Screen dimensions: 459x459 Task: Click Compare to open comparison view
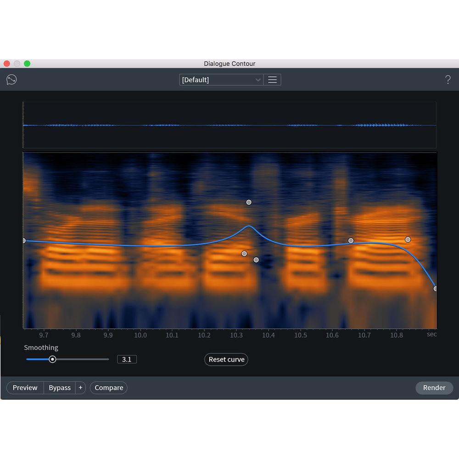pyautogui.click(x=108, y=388)
